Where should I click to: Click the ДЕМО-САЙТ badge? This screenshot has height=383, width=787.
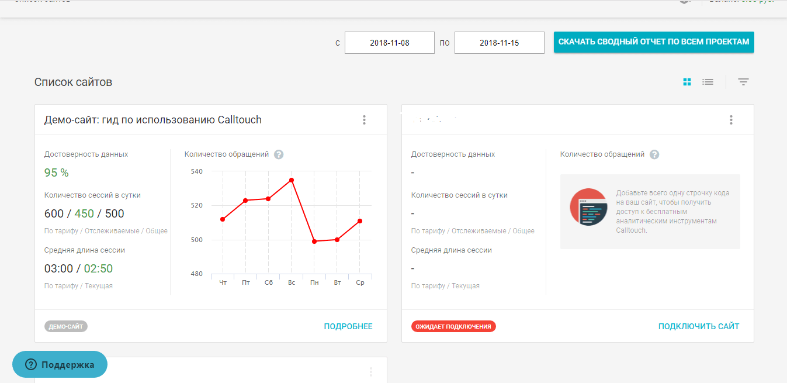coord(66,326)
